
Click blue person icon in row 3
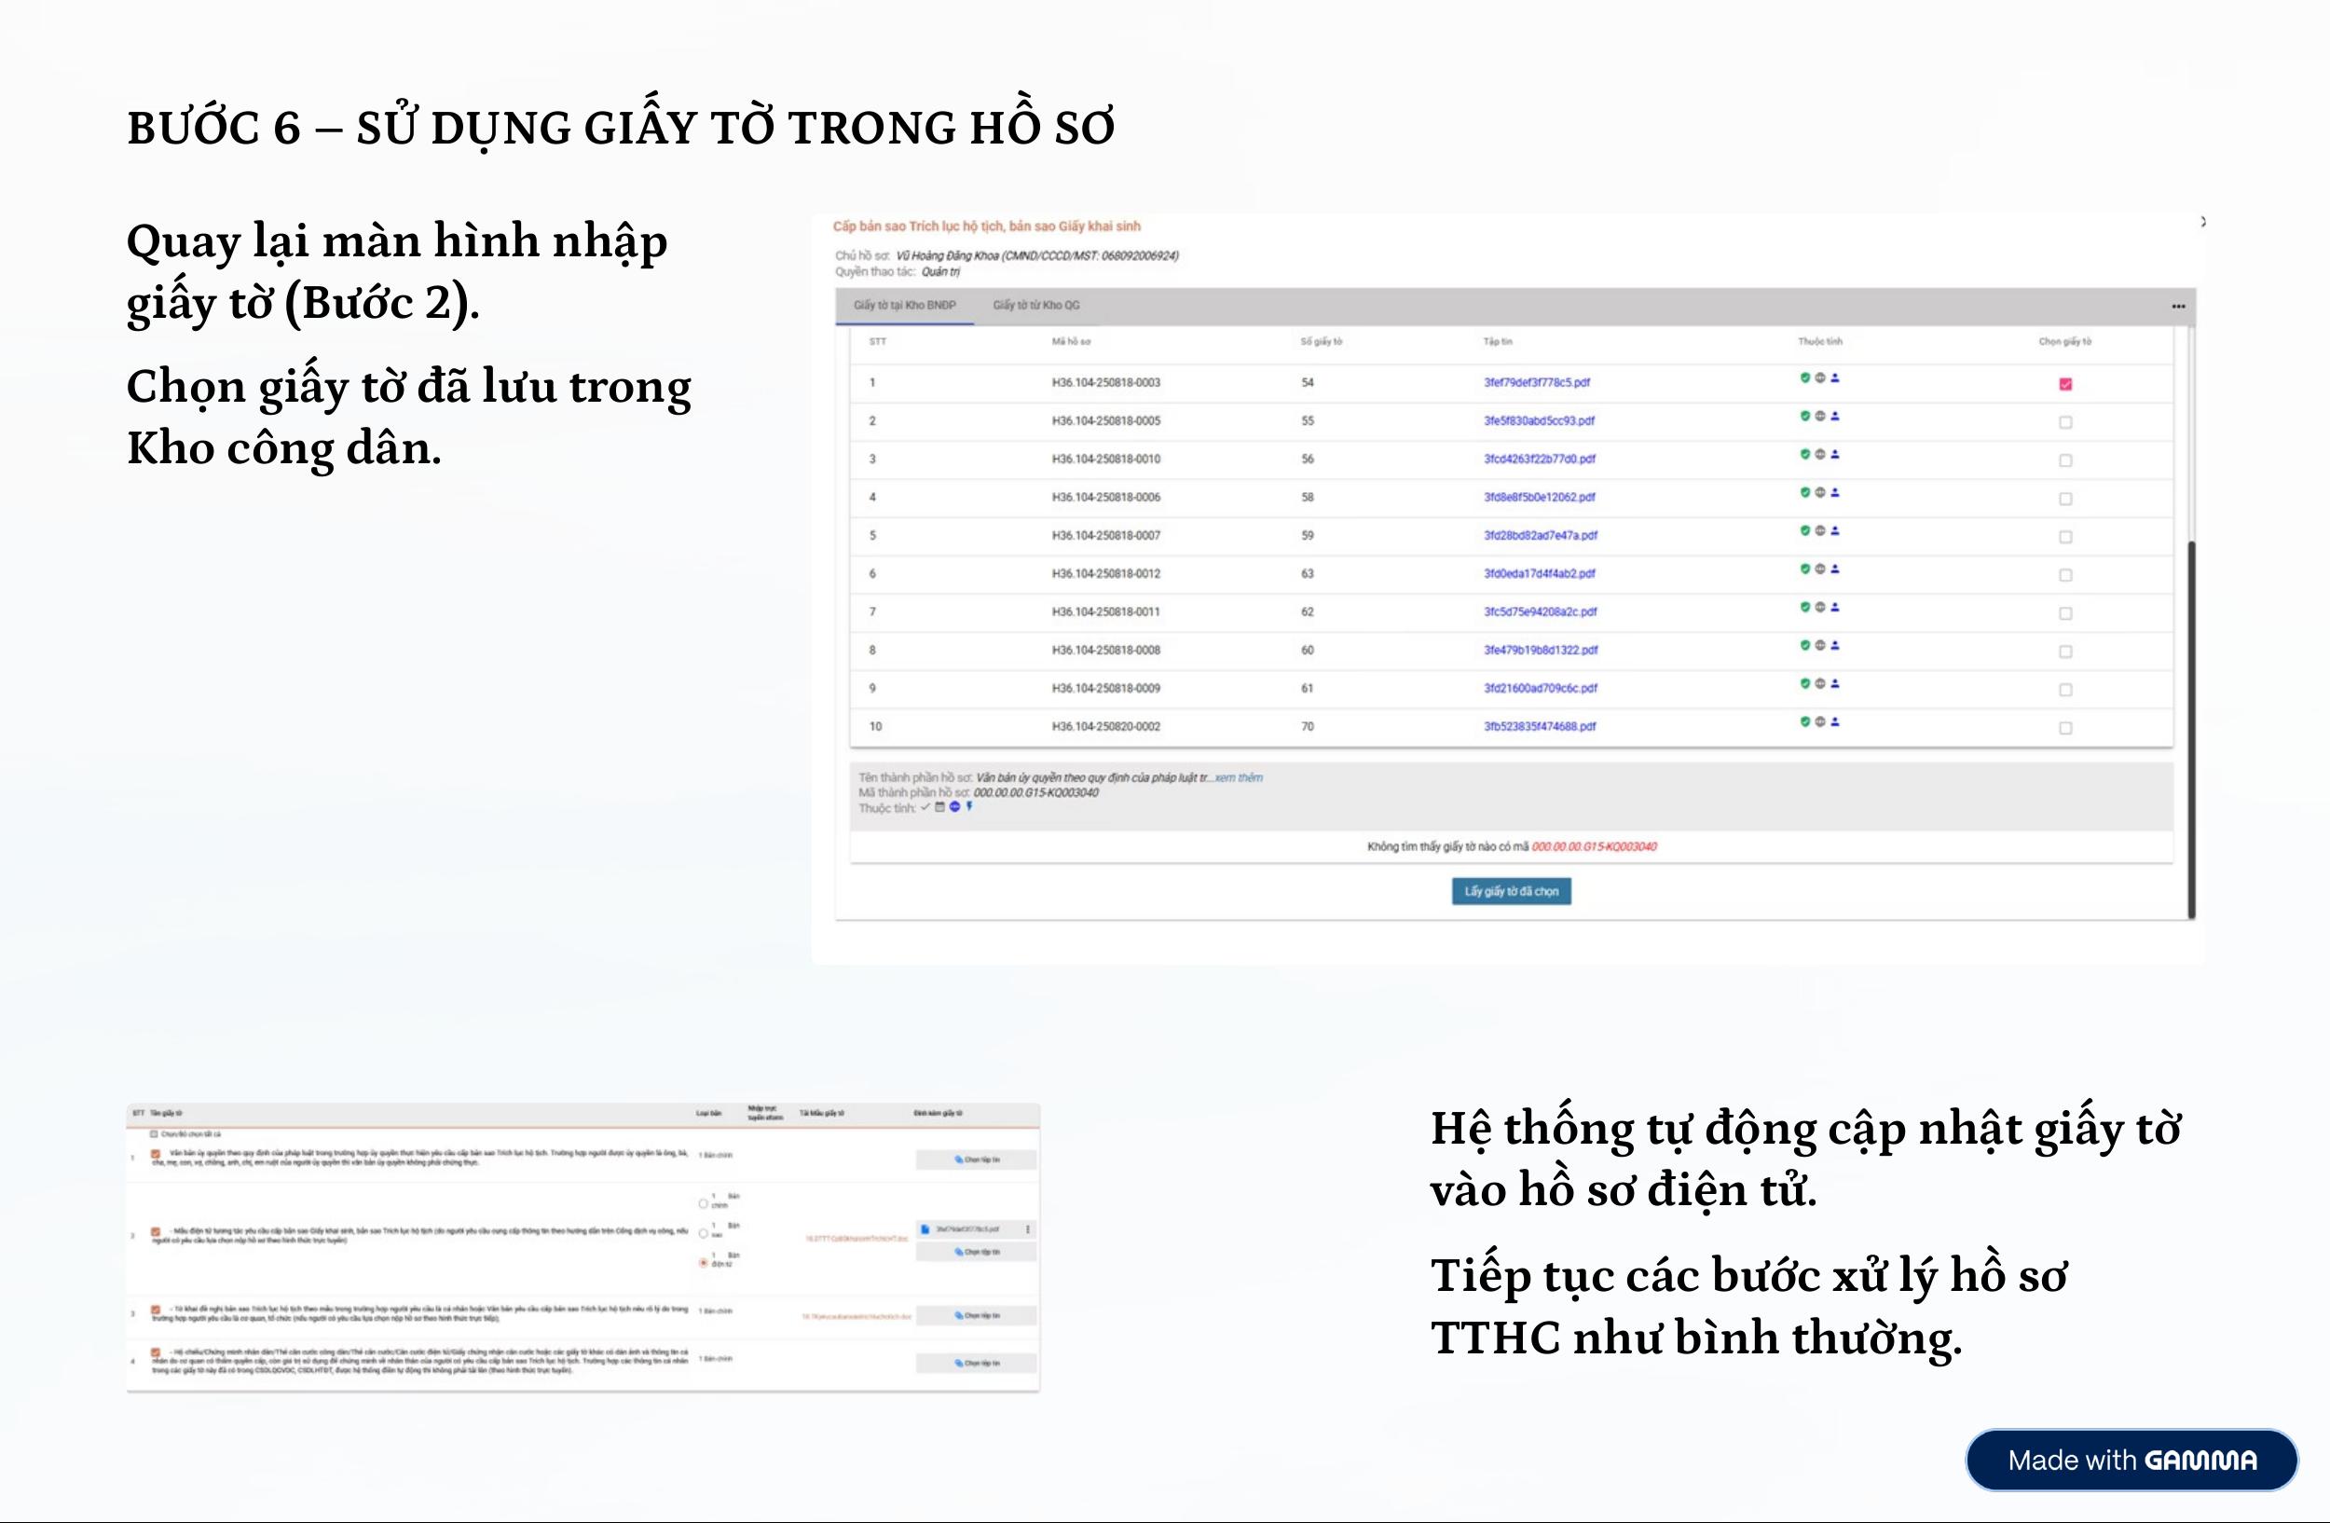pos(1834,454)
